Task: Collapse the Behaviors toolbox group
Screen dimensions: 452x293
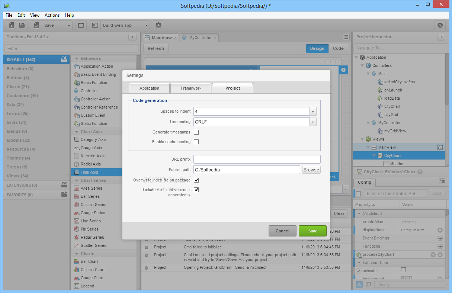Action: 77,58
